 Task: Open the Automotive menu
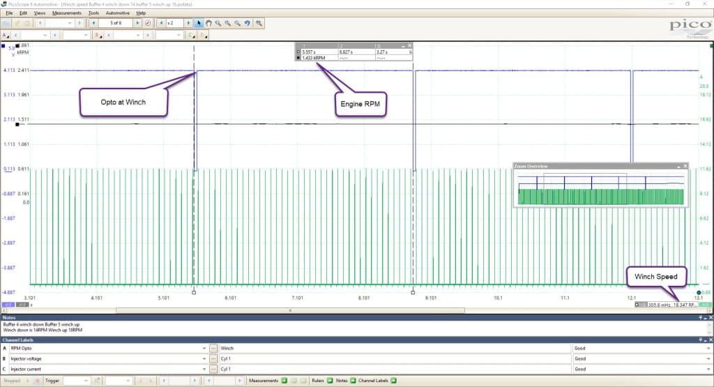(117, 13)
